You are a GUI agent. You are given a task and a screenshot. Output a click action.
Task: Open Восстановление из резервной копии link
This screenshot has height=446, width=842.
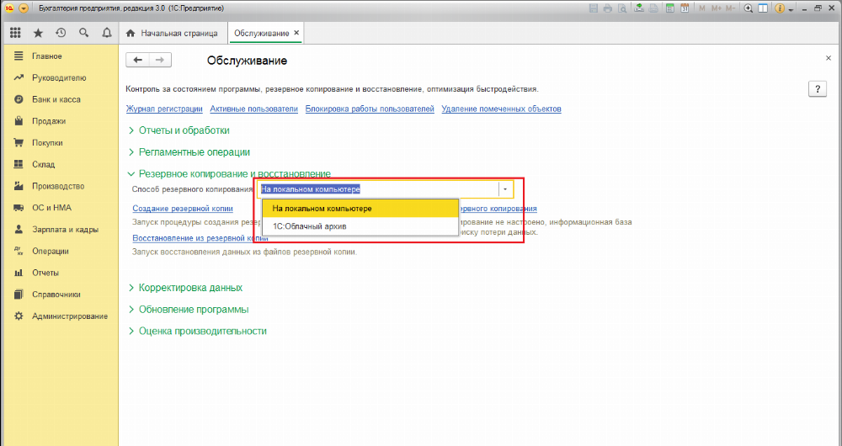[200, 238]
